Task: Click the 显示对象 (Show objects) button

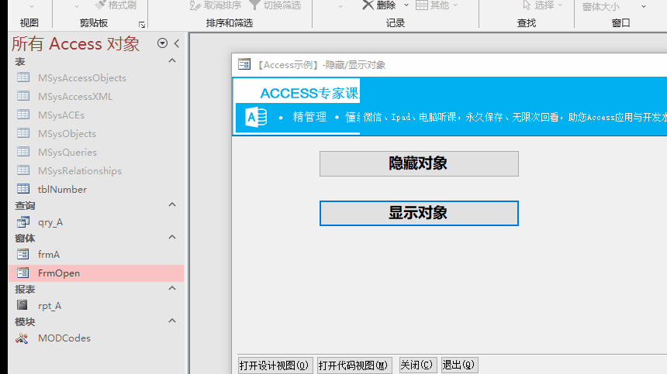Action: (419, 213)
